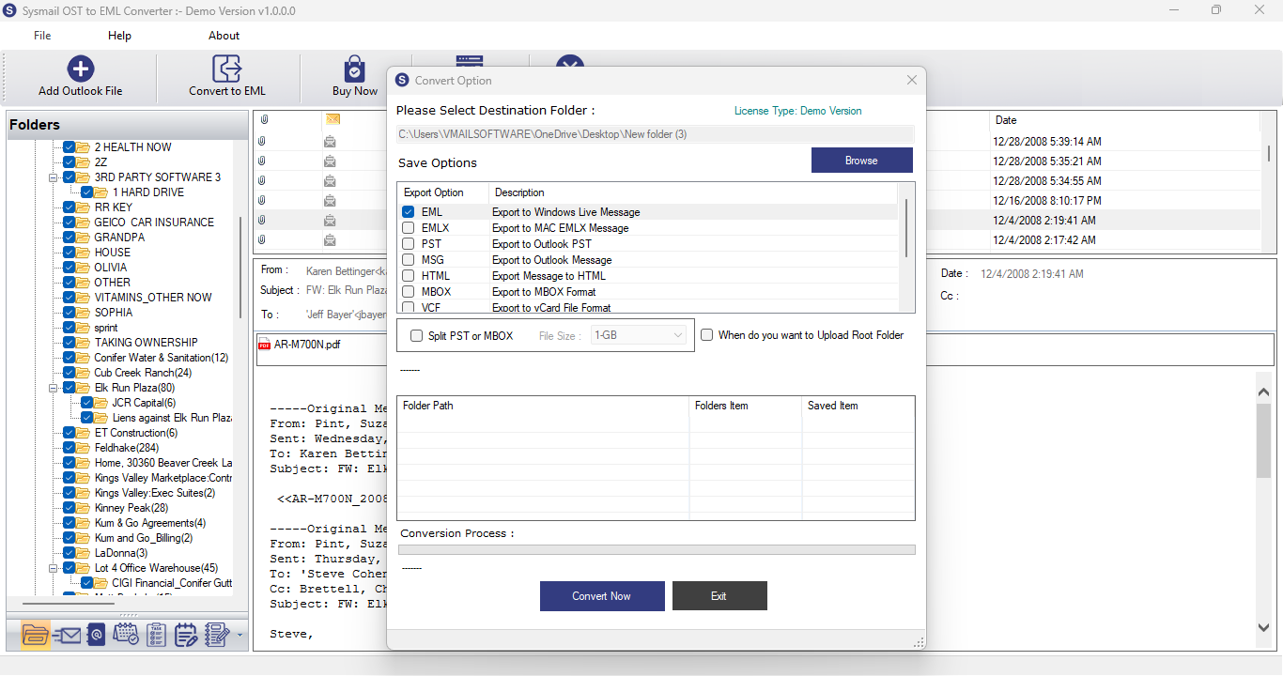The image size is (1283, 676).
Task: Open the task list icon in bottom bar
Action: (157, 636)
